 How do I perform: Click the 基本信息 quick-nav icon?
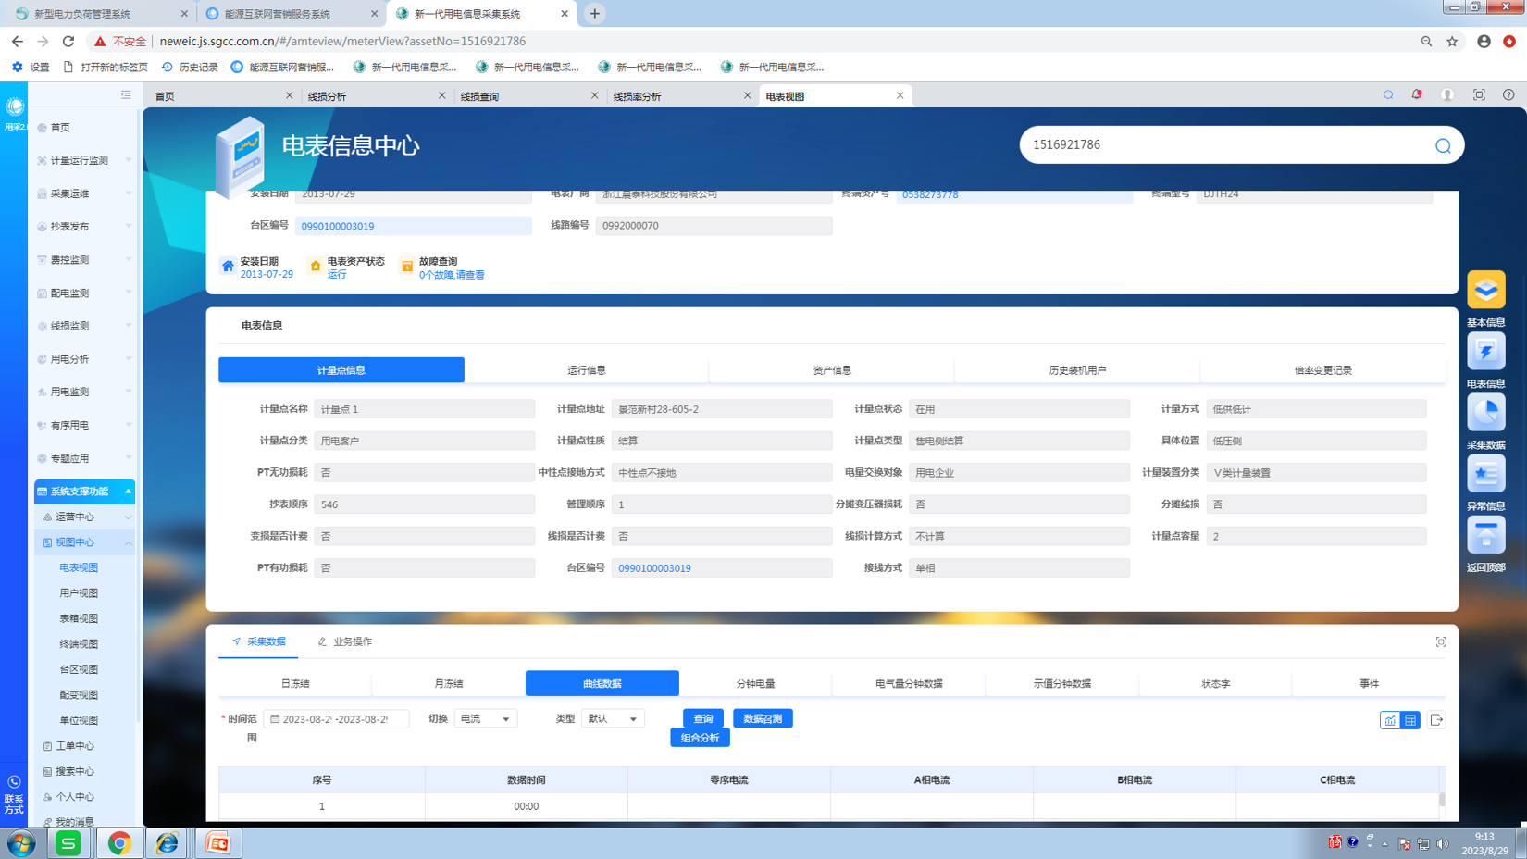pos(1485,290)
